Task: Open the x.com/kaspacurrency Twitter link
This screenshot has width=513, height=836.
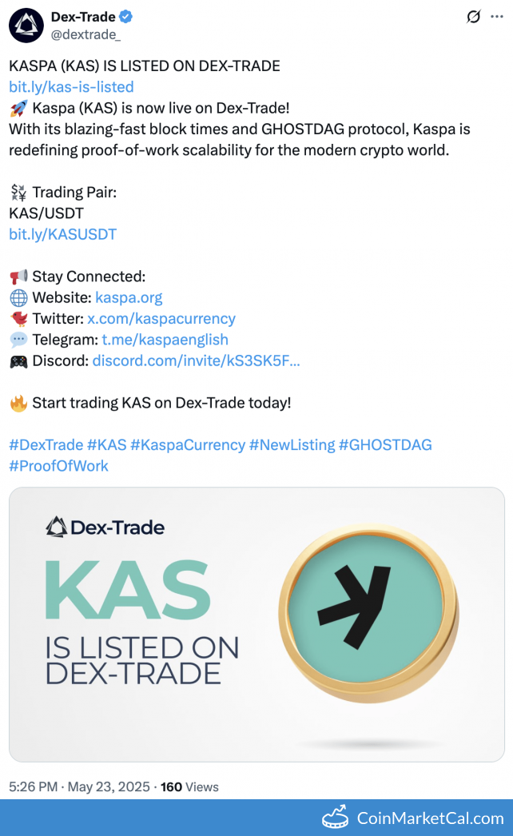Action: pyautogui.click(x=161, y=318)
